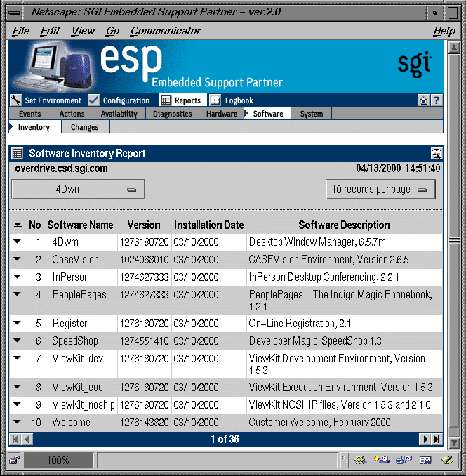Switch to the Events tab
This screenshot has height=476, width=466.
(x=29, y=114)
